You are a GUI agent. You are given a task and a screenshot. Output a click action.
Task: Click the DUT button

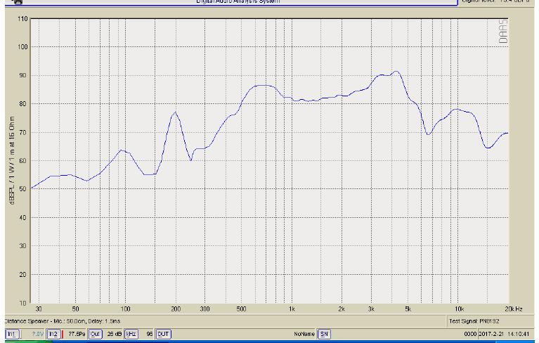click(x=163, y=334)
